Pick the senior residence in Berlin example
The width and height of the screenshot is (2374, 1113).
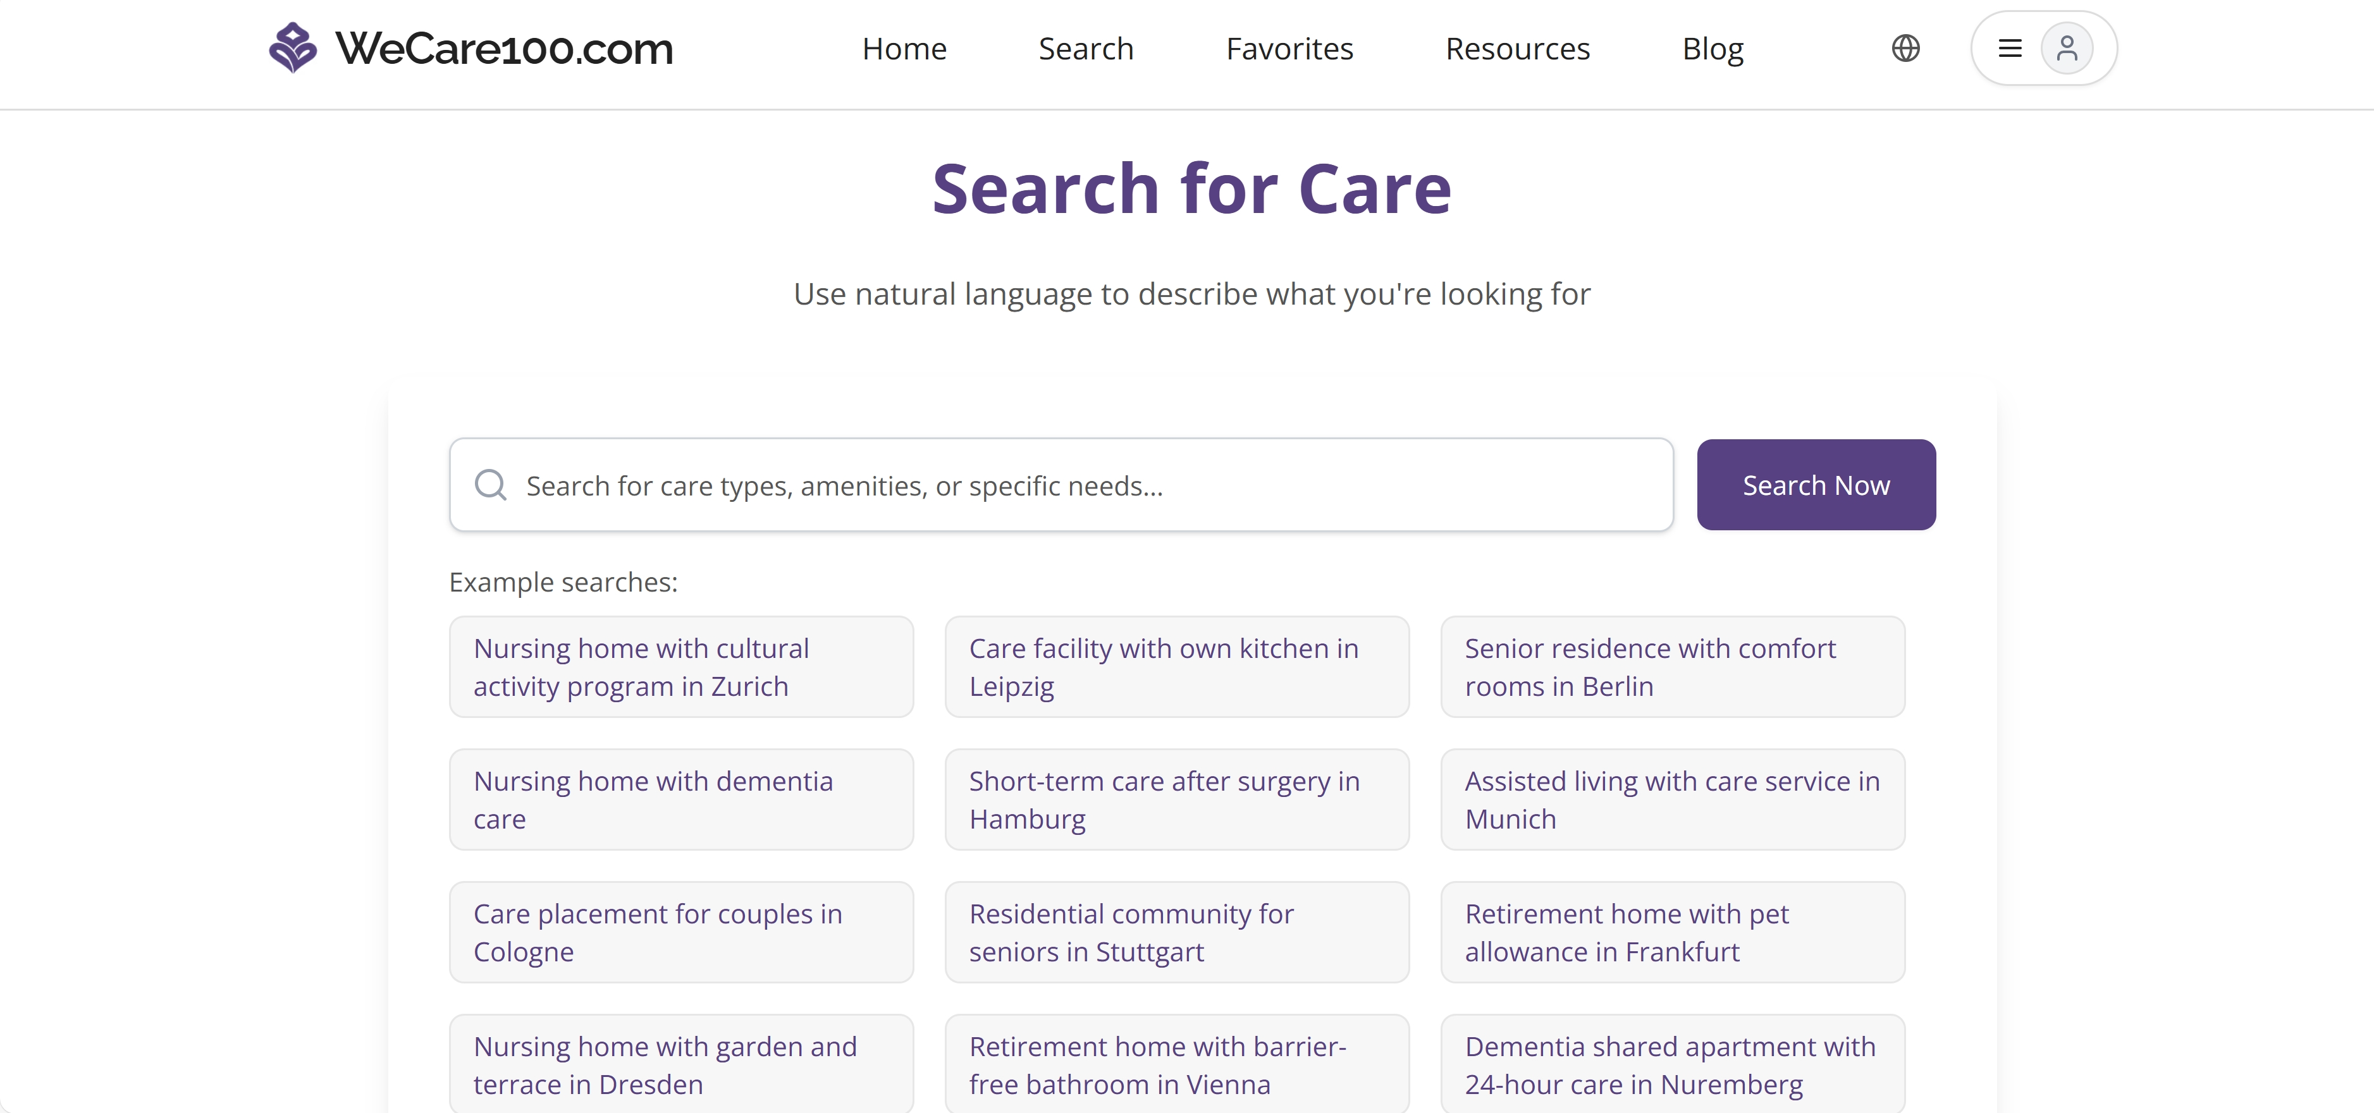click(1672, 667)
